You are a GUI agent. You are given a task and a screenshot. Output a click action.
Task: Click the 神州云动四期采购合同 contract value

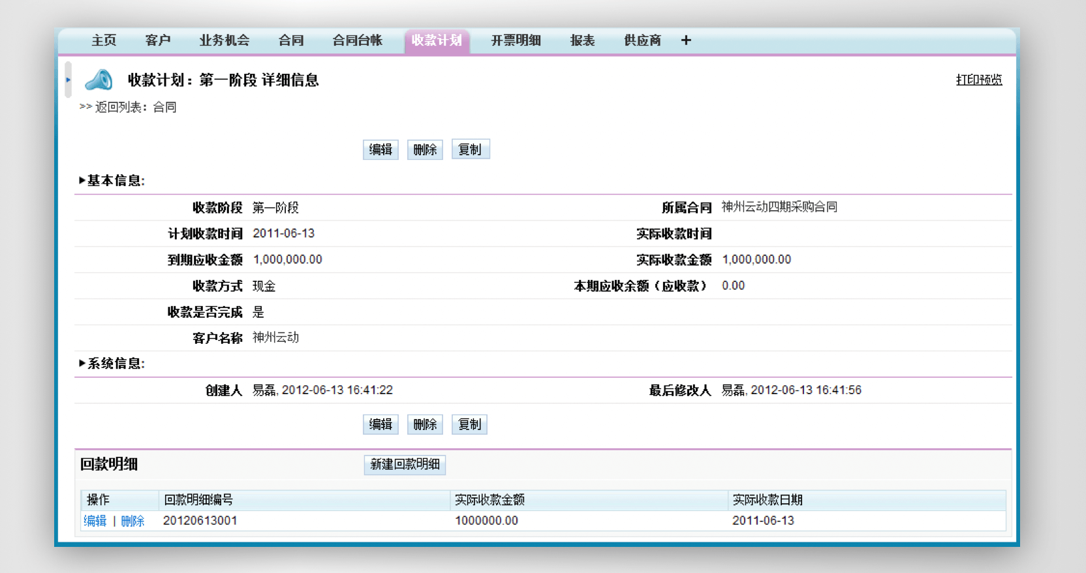click(x=779, y=207)
